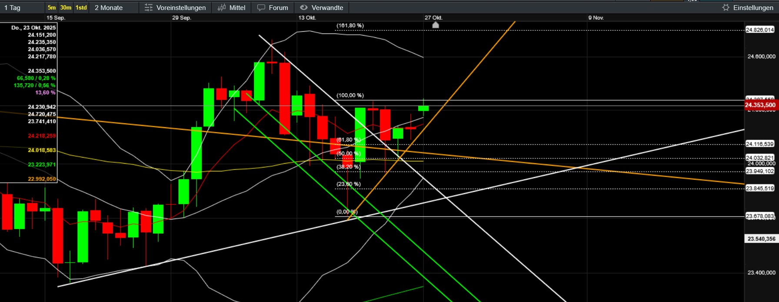This screenshot has width=779, height=302.
Task: Expand the "2 Monate" range dropdown
Action: 113,8
